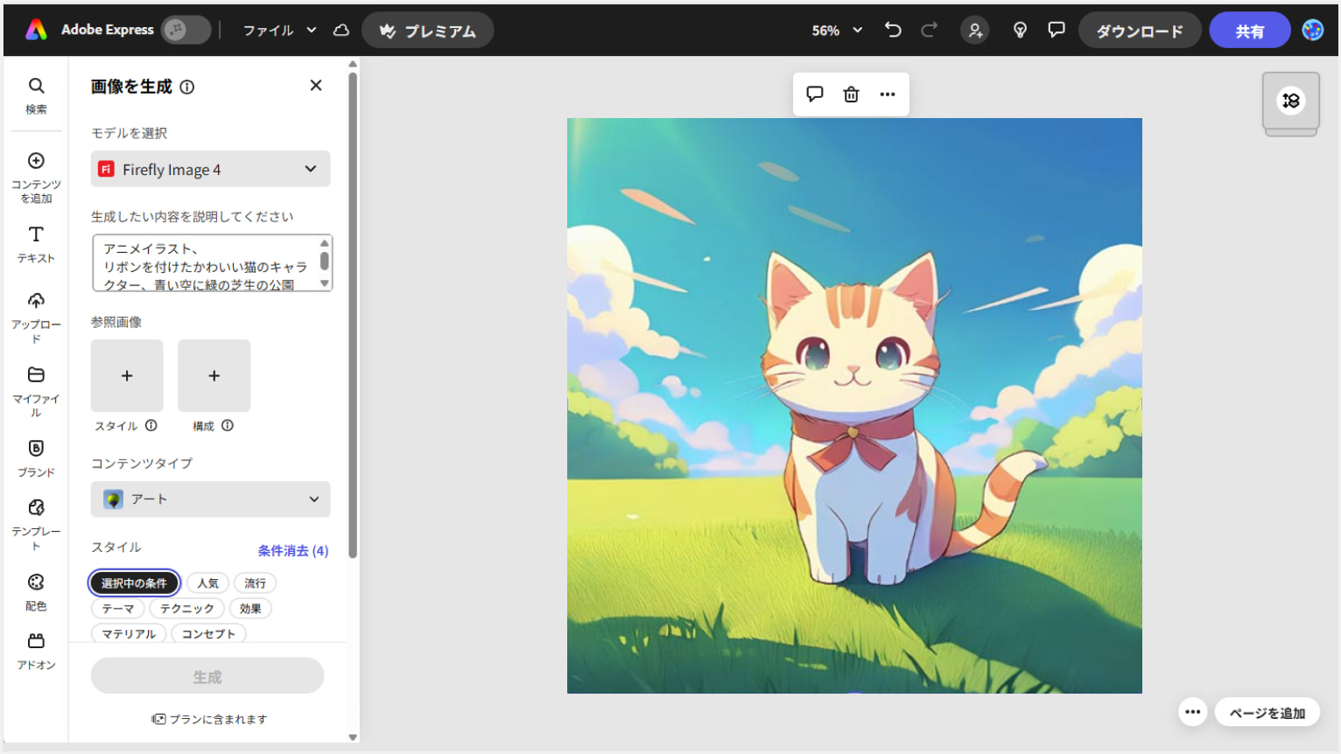Open the more options menu above the image

tap(887, 94)
